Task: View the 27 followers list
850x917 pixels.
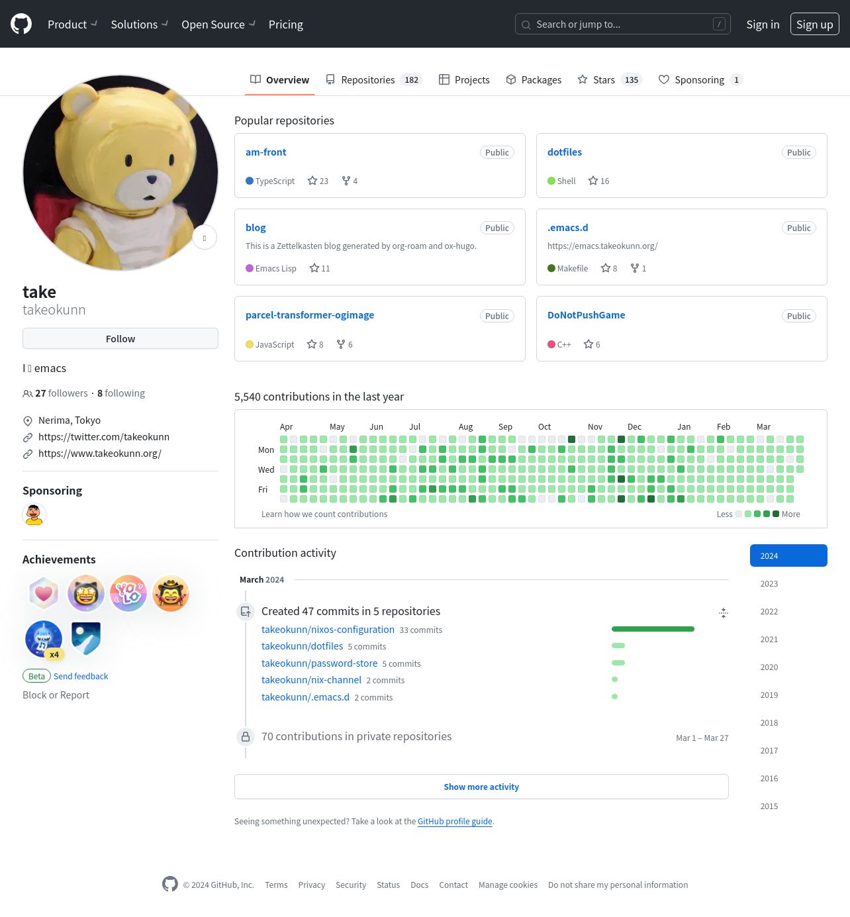Action: 61,393
